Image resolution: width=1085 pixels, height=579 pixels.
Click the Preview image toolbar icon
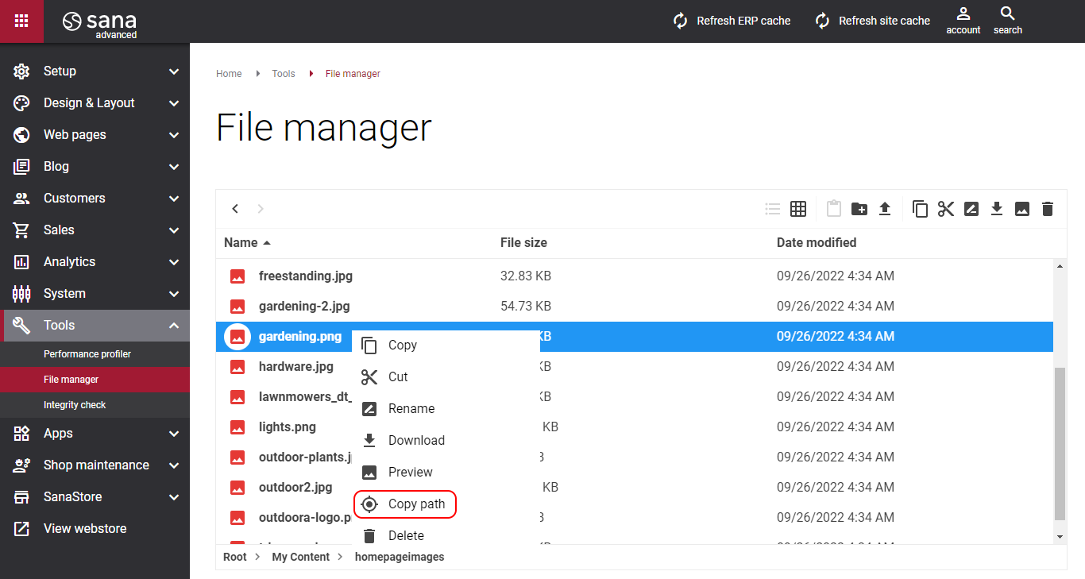pyautogui.click(x=1022, y=209)
